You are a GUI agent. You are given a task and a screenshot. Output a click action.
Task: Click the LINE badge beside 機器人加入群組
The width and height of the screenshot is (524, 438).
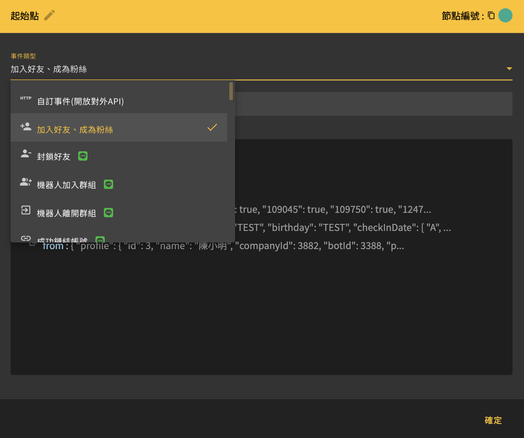(x=109, y=184)
